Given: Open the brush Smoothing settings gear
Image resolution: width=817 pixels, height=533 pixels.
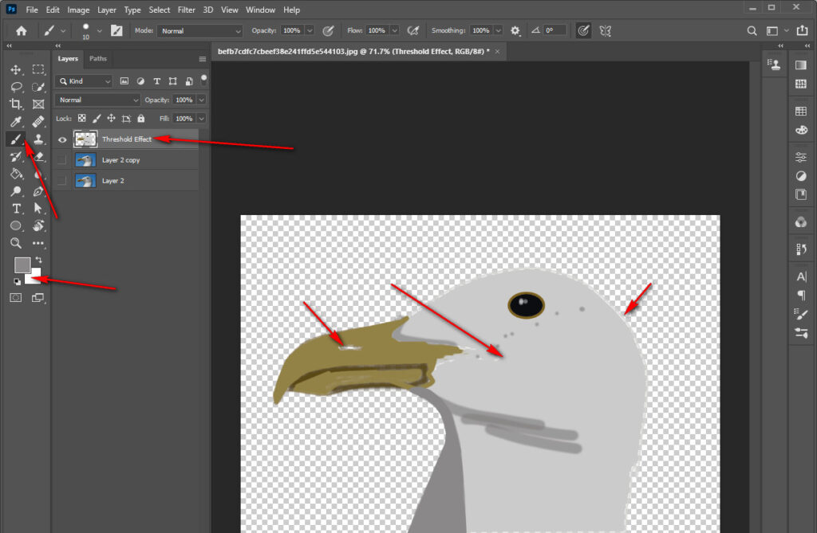Looking at the screenshot, I should click(515, 30).
